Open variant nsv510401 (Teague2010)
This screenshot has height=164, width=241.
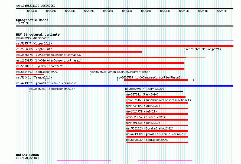point(34,77)
